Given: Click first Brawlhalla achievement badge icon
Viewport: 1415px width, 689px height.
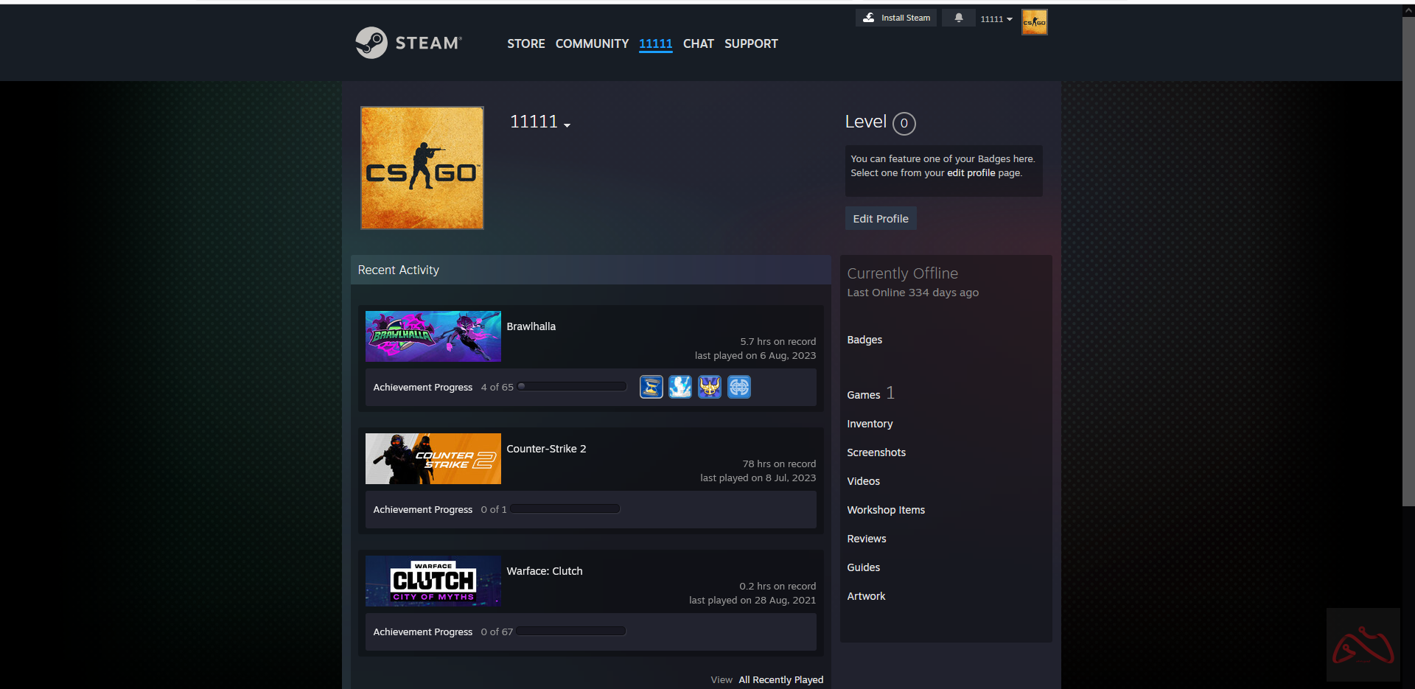Looking at the screenshot, I should tap(651, 387).
